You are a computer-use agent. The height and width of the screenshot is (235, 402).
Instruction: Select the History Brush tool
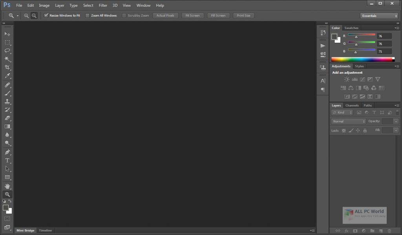click(7, 110)
